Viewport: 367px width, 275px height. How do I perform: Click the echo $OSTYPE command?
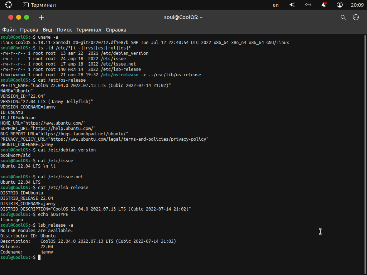coord(53,214)
